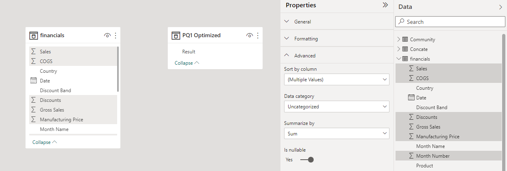
Task: Click the financials table icon in Data pane
Action: [x=405, y=59]
